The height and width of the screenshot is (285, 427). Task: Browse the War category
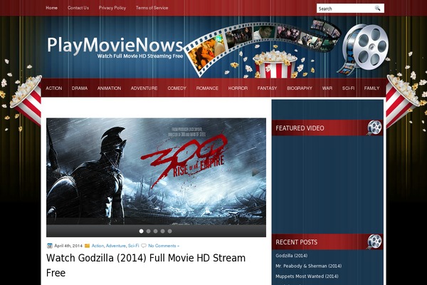(x=327, y=88)
